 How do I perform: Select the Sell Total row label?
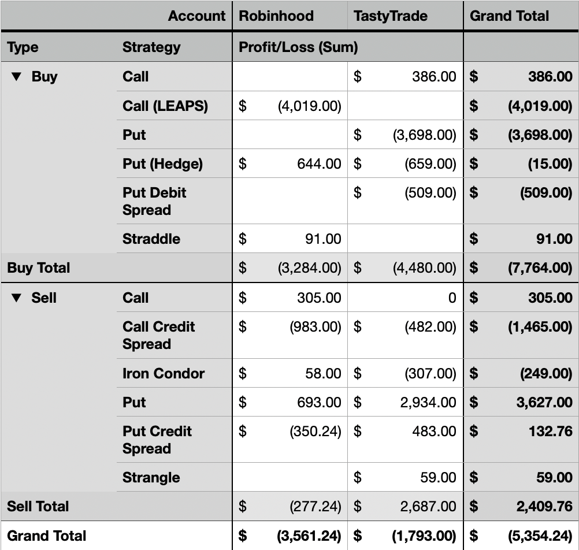point(38,507)
